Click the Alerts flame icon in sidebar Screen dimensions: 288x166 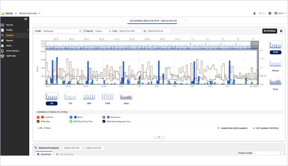(3, 45)
